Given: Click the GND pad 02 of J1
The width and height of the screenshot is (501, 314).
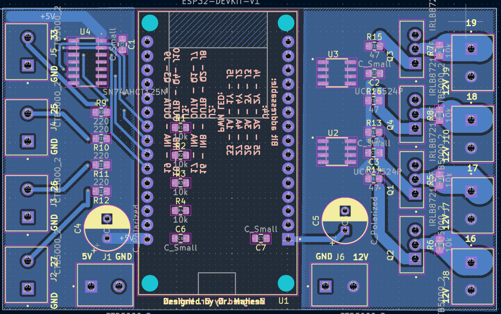Looking at the screenshot, I should coord(119,286).
